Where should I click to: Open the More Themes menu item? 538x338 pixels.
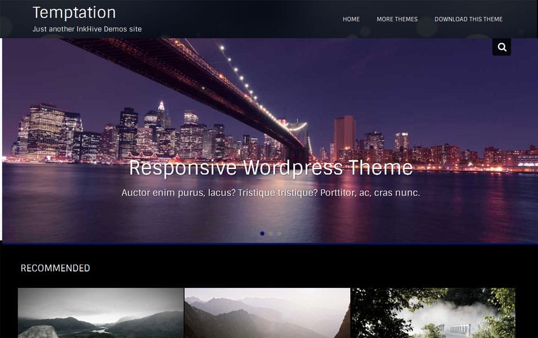point(397,19)
